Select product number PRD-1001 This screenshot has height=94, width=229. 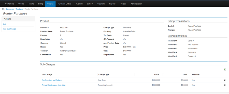(64, 27)
